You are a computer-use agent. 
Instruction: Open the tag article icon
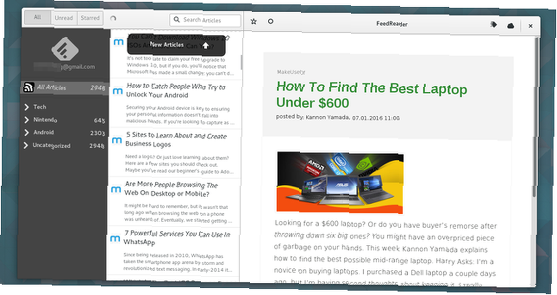click(x=494, y=24)
